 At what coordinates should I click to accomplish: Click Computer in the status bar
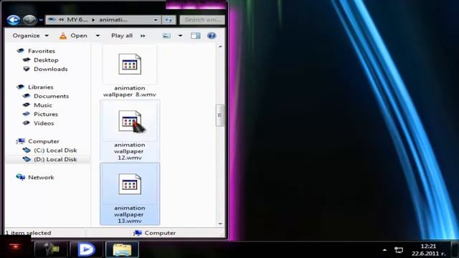pos(154,233)
